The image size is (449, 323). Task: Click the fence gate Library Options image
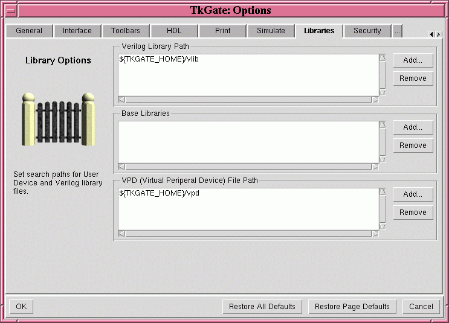(59, 120)
